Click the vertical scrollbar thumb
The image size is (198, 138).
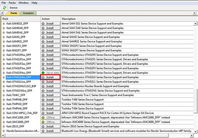click(x=196, y=101)
